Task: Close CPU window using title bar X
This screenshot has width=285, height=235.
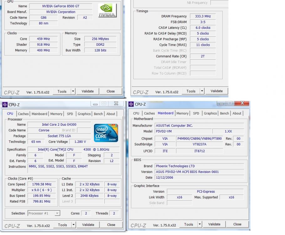Action: [116, 103]
